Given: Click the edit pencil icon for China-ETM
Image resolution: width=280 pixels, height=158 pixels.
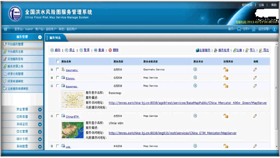Looking at the screenshot, I should click(x=255, y=116).
